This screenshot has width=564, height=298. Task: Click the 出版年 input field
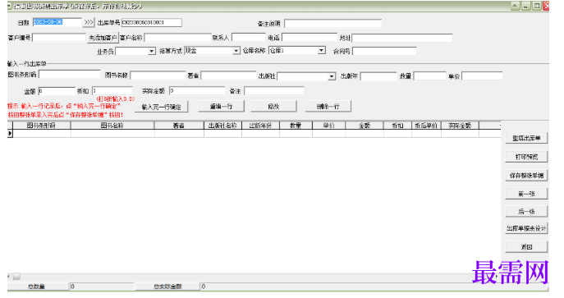(x=378, y=76)
